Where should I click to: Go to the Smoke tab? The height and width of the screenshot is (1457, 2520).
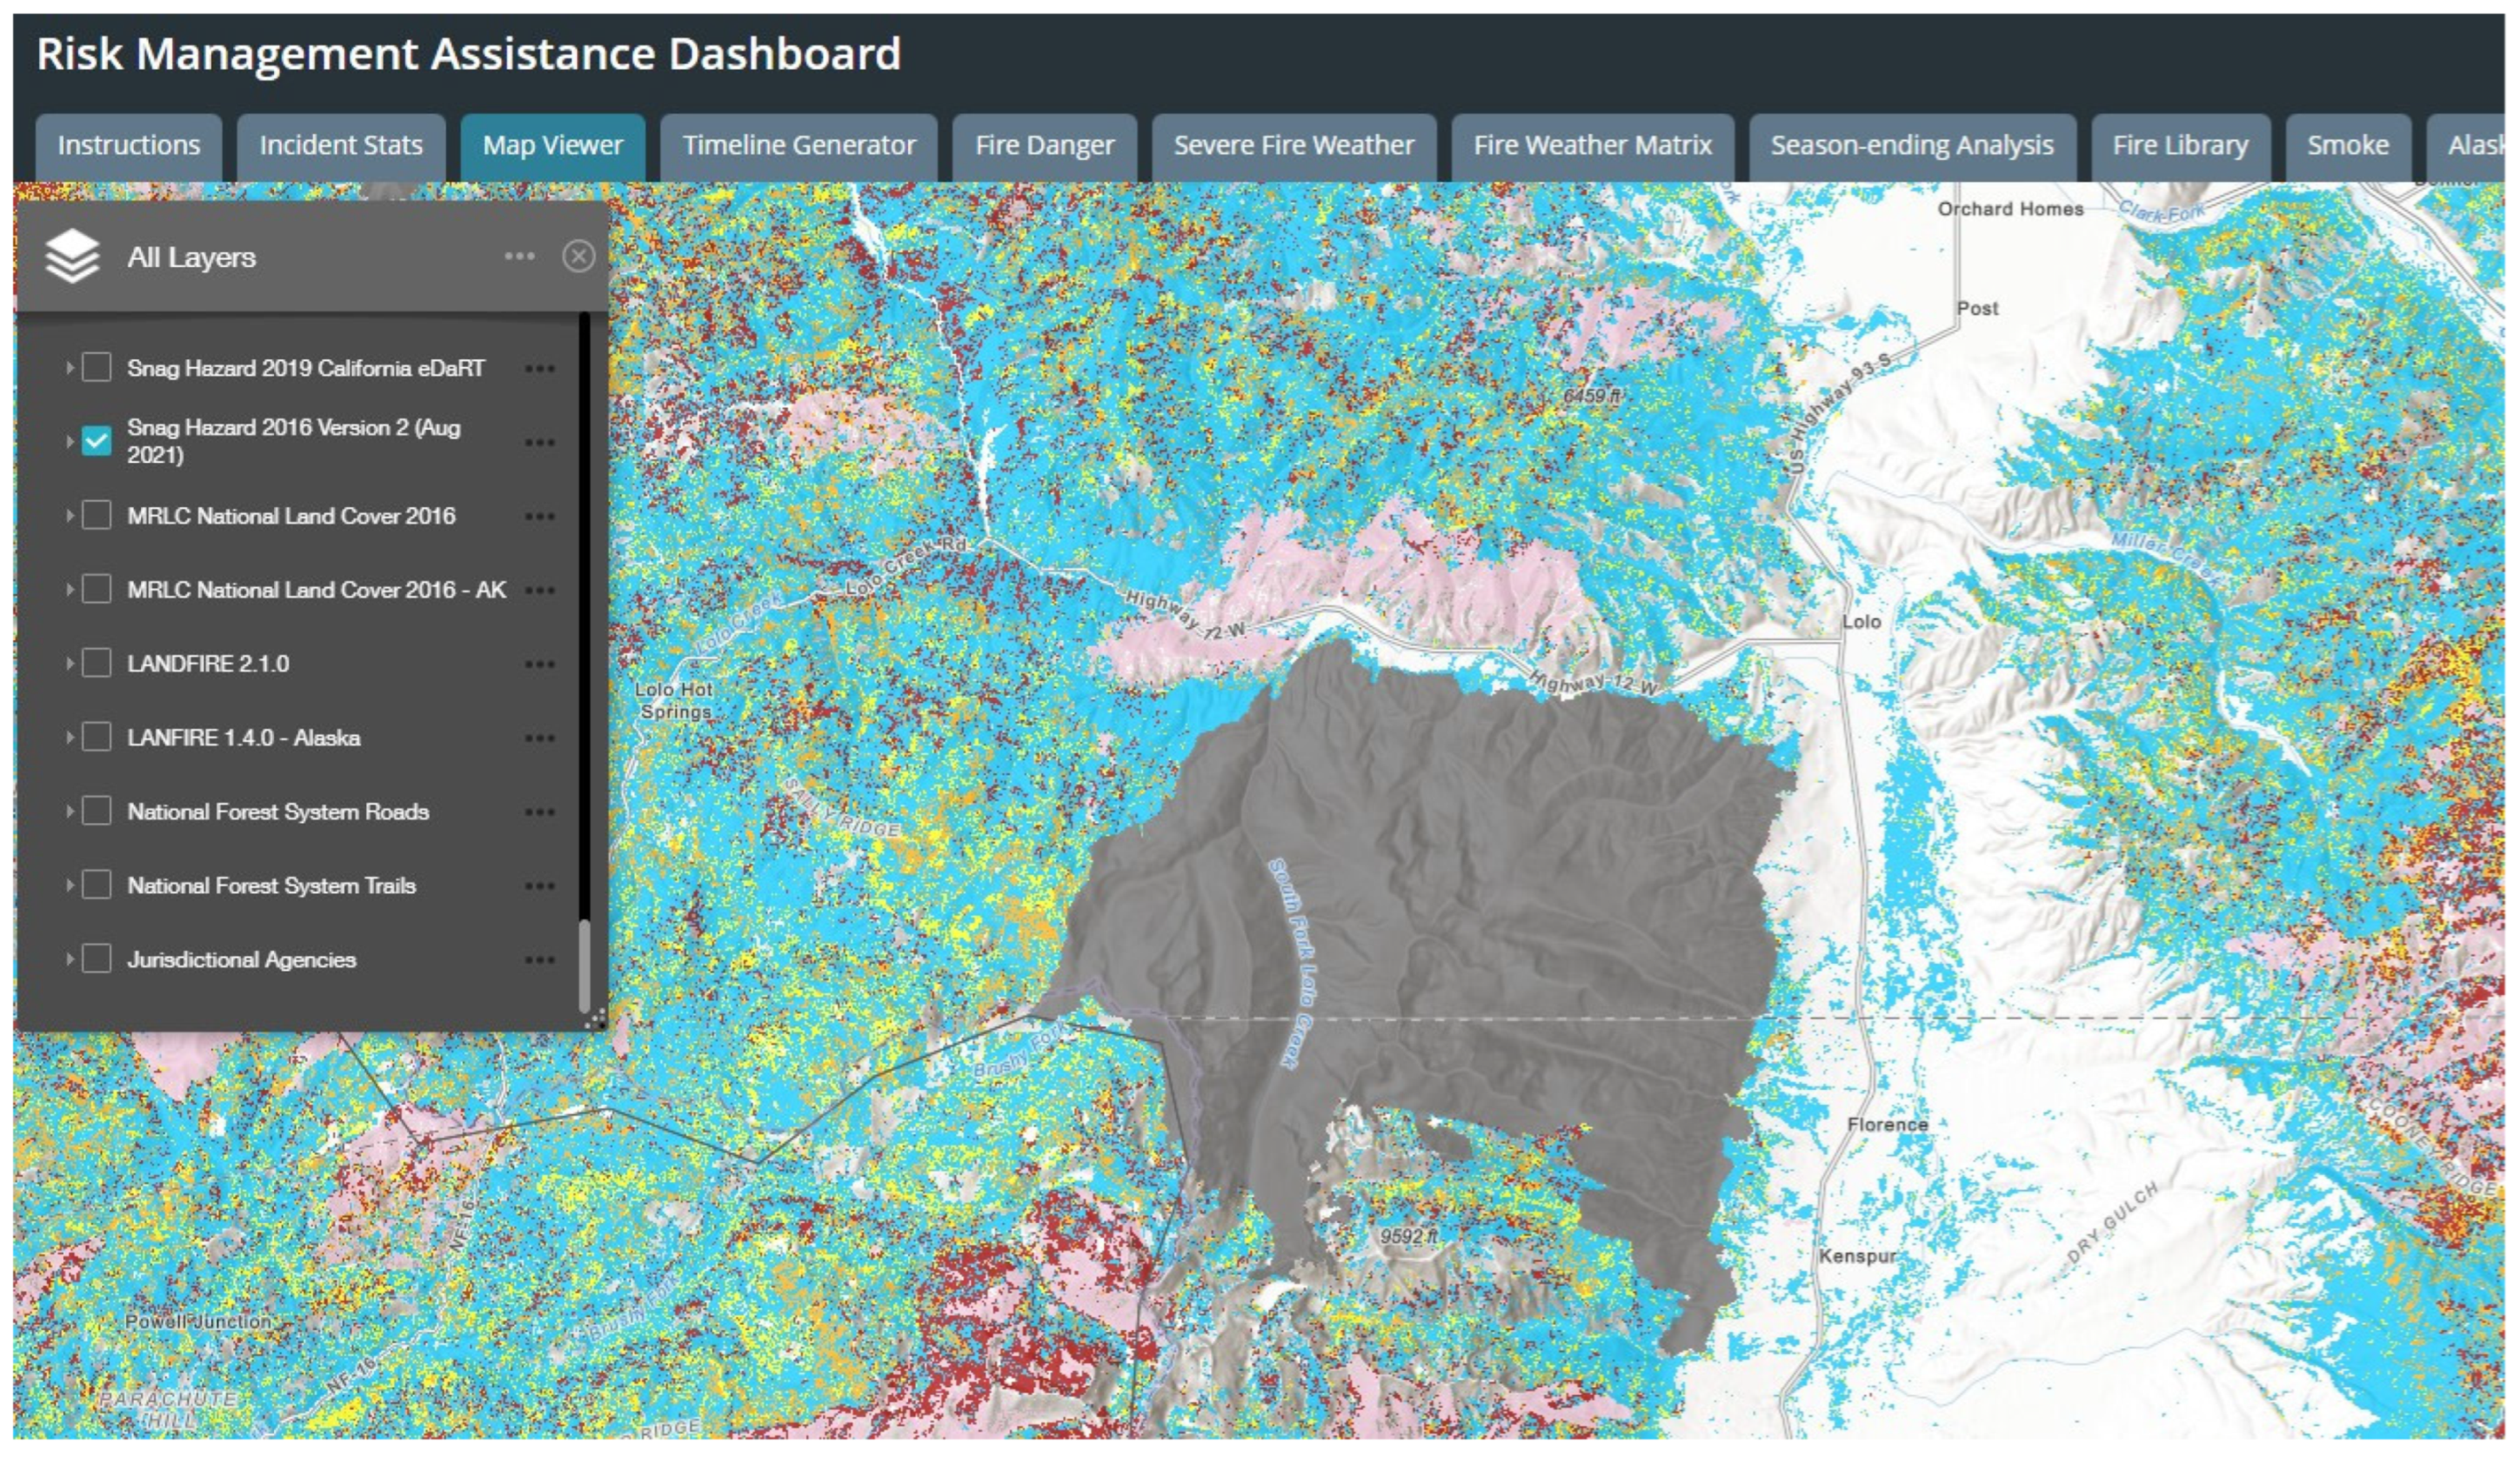[x=2347, y=146]
